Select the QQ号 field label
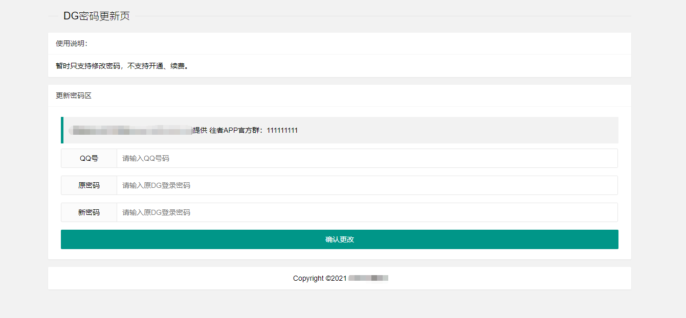The width and height of the screenshot is (686, 318). [x=88, y=158]
